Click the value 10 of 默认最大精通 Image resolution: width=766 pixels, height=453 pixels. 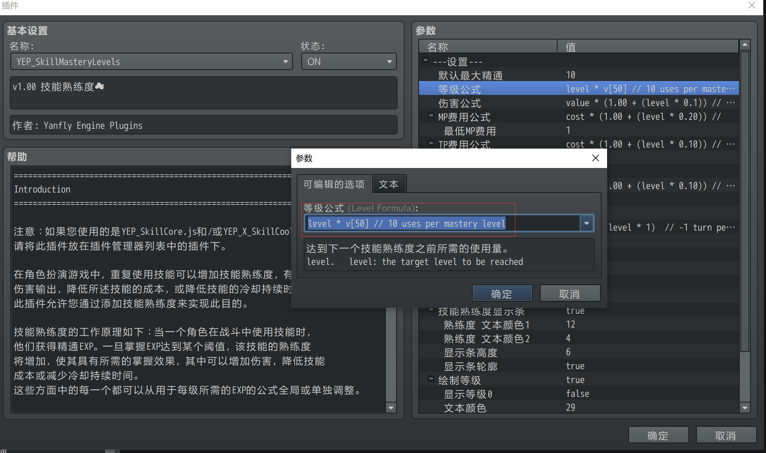(570, 75)
